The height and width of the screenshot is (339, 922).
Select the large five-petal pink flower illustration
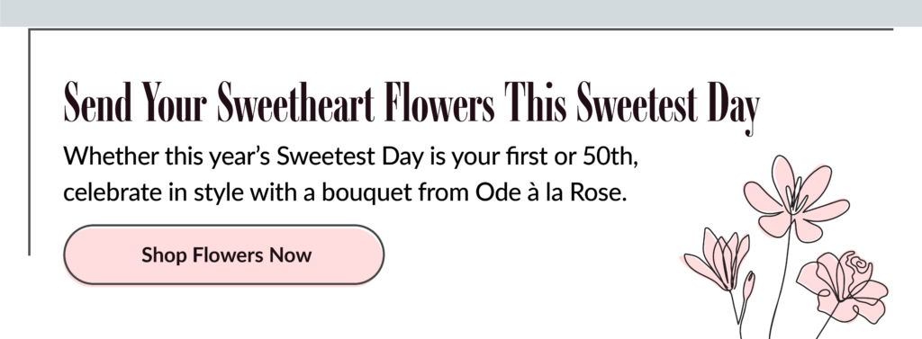click(795, 198)
